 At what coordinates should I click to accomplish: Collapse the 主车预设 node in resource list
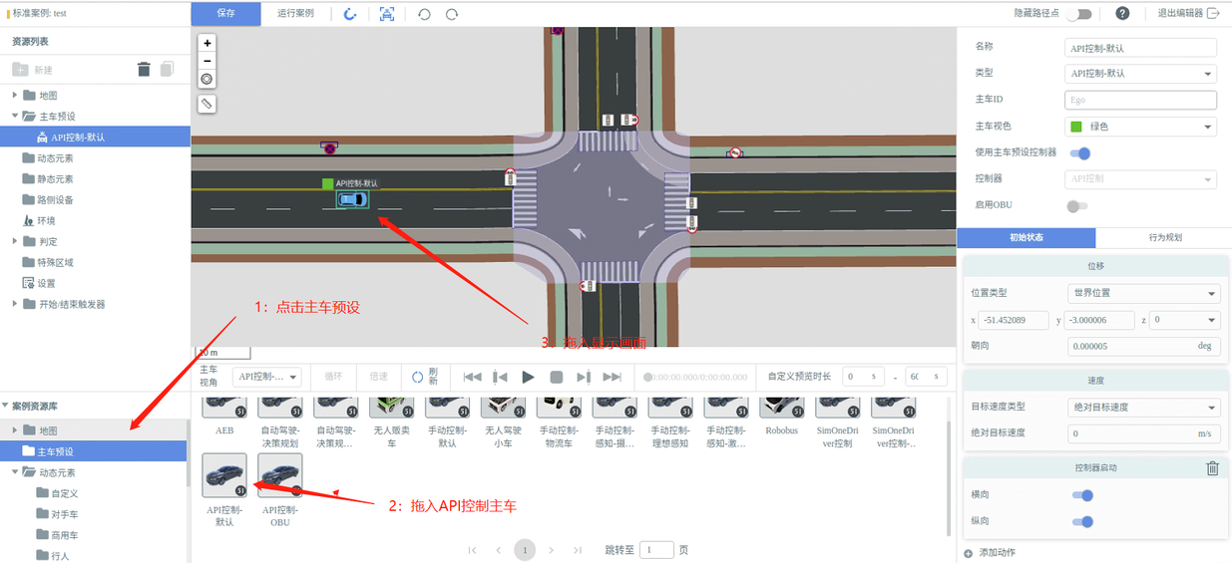[x=15, y=117]
